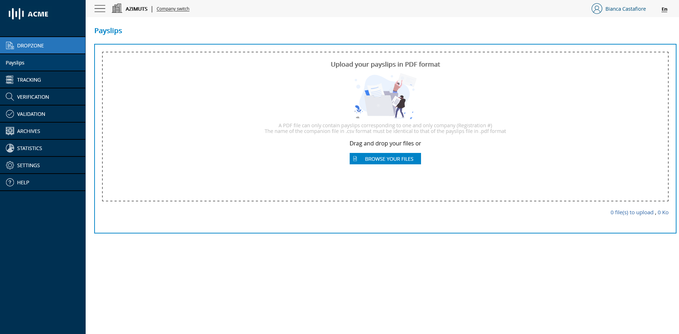The width and height of the screenshot is (679, 334).
Task: Click the file icon inside Browse Your Files button
Action: (x=355, y=159)
